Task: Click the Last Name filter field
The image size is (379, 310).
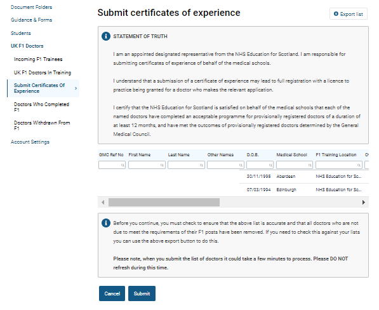Action: pos(186,165)
